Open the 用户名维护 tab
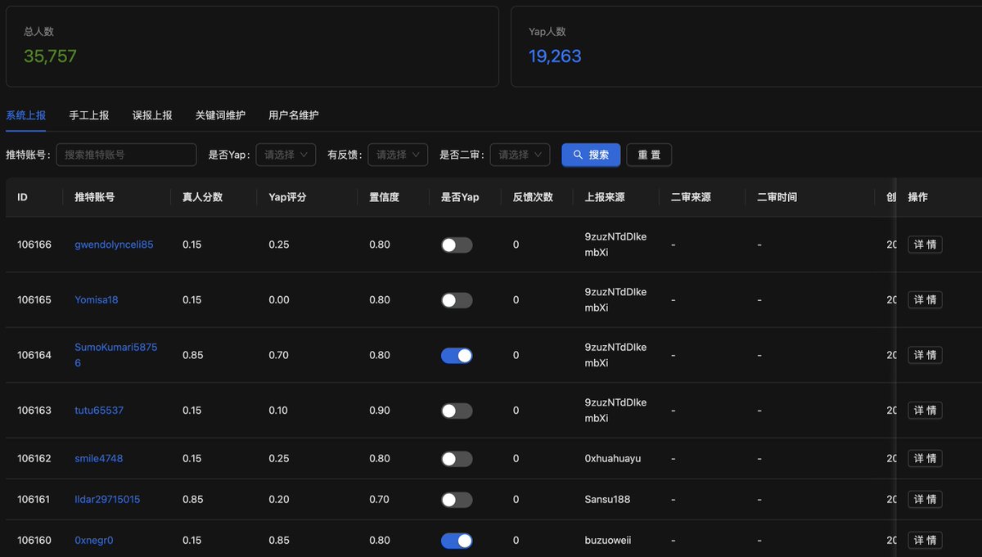982x557 pixels. (x=294, y=115)
